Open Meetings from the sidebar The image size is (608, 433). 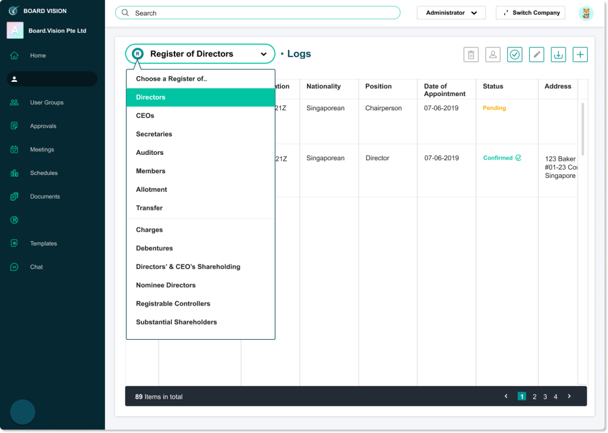(x=42, y=149)
